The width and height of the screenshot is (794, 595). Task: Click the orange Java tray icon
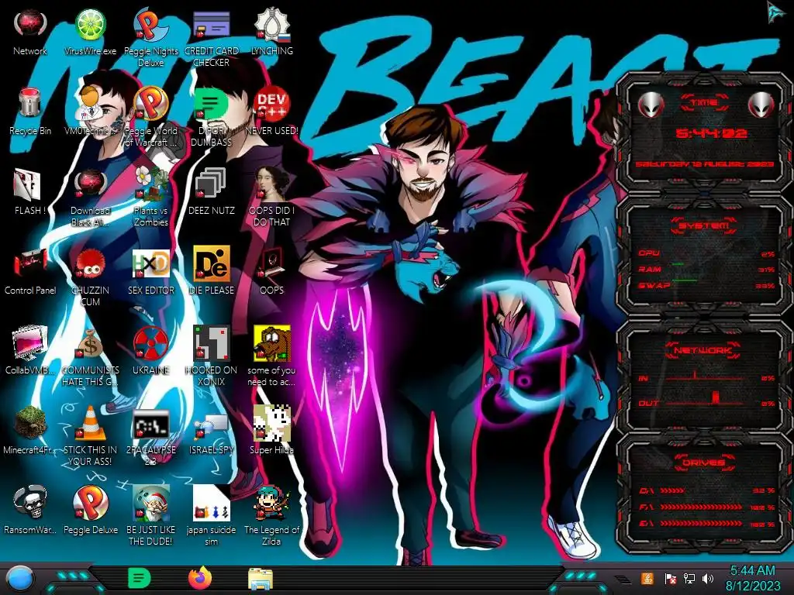point(647,578)
